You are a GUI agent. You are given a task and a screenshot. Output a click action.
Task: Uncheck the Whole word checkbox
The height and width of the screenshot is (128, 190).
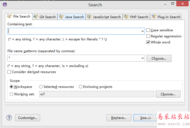148,42
